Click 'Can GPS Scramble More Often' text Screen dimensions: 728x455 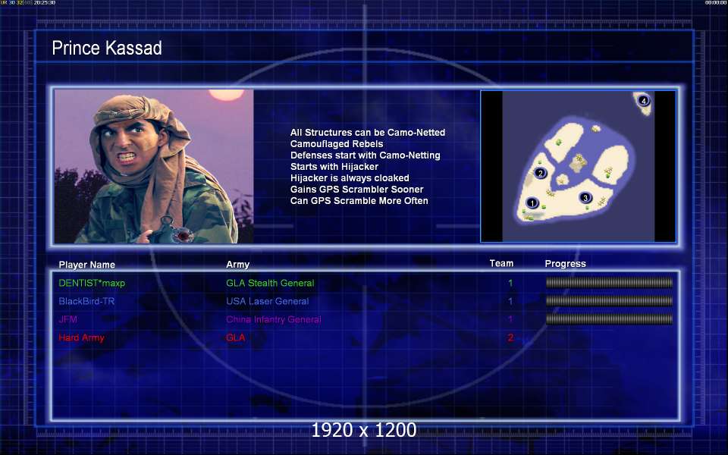[x=359, y=200]
